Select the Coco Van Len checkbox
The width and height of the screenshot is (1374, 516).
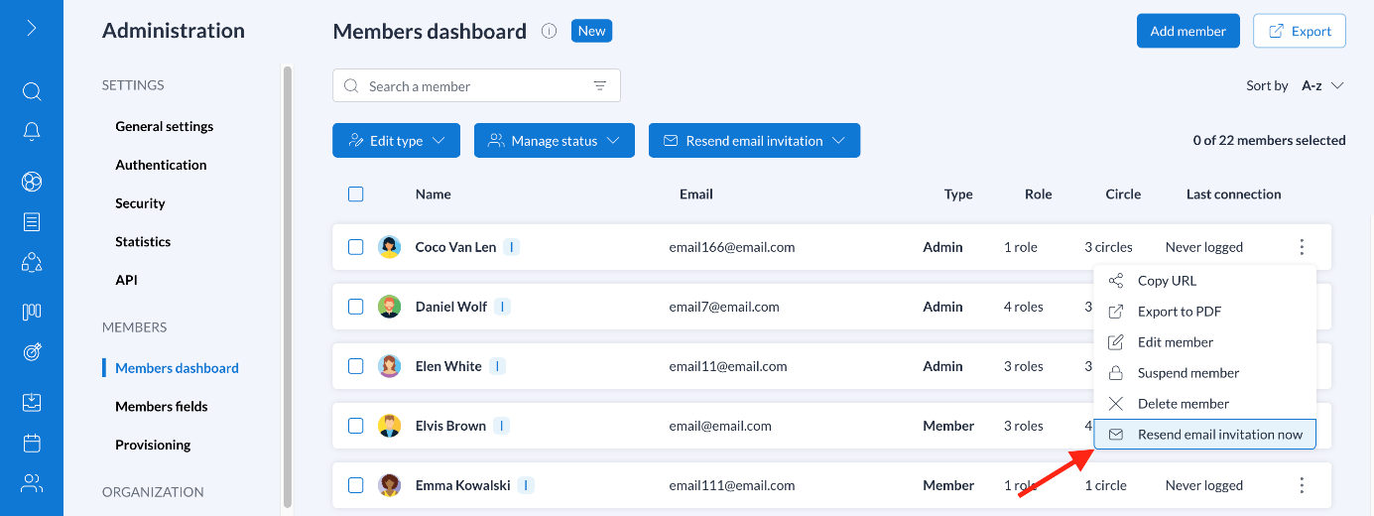coord(356,247)
